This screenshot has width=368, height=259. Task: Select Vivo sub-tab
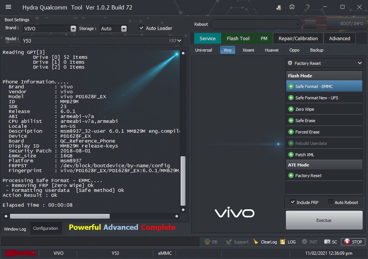click(227, 50)
